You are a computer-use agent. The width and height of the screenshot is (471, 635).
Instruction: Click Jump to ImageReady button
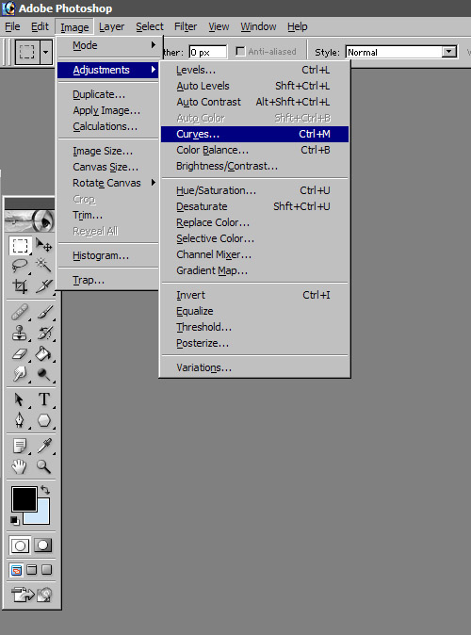click(31, 594)
